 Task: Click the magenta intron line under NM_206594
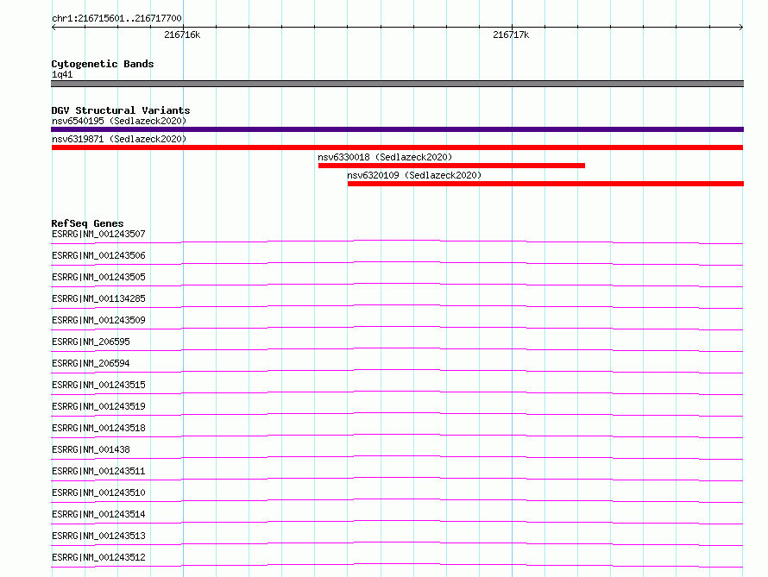coord(397,371)
